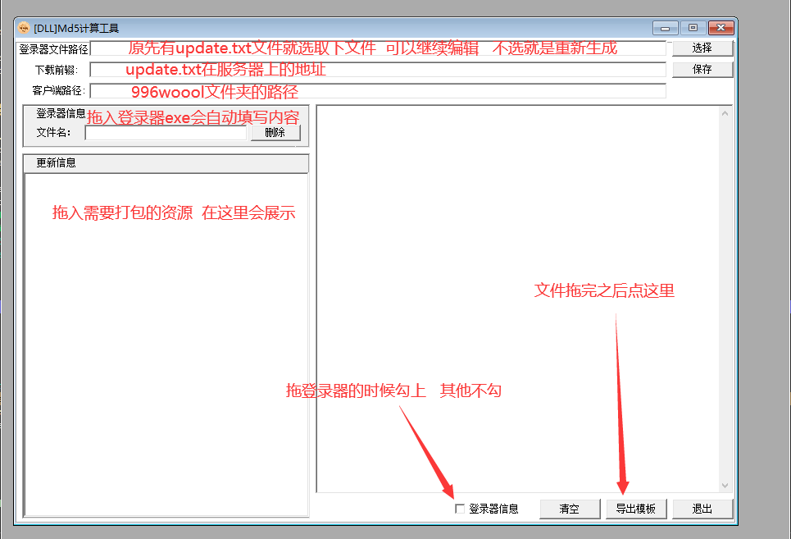This screenshot has width=791, height=539.
Task: Click the app icon in the title bar
Action: (23, 28)
